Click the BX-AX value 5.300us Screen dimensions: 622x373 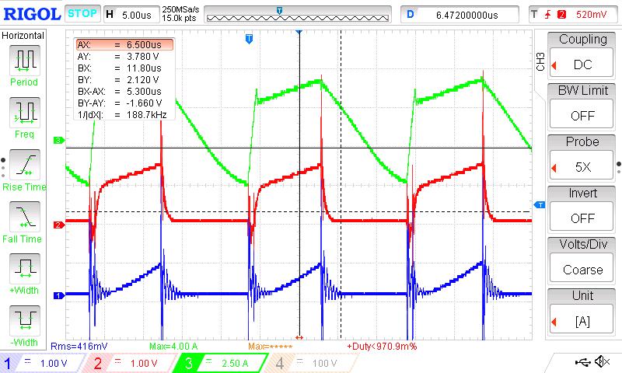(x=144, y=91)
